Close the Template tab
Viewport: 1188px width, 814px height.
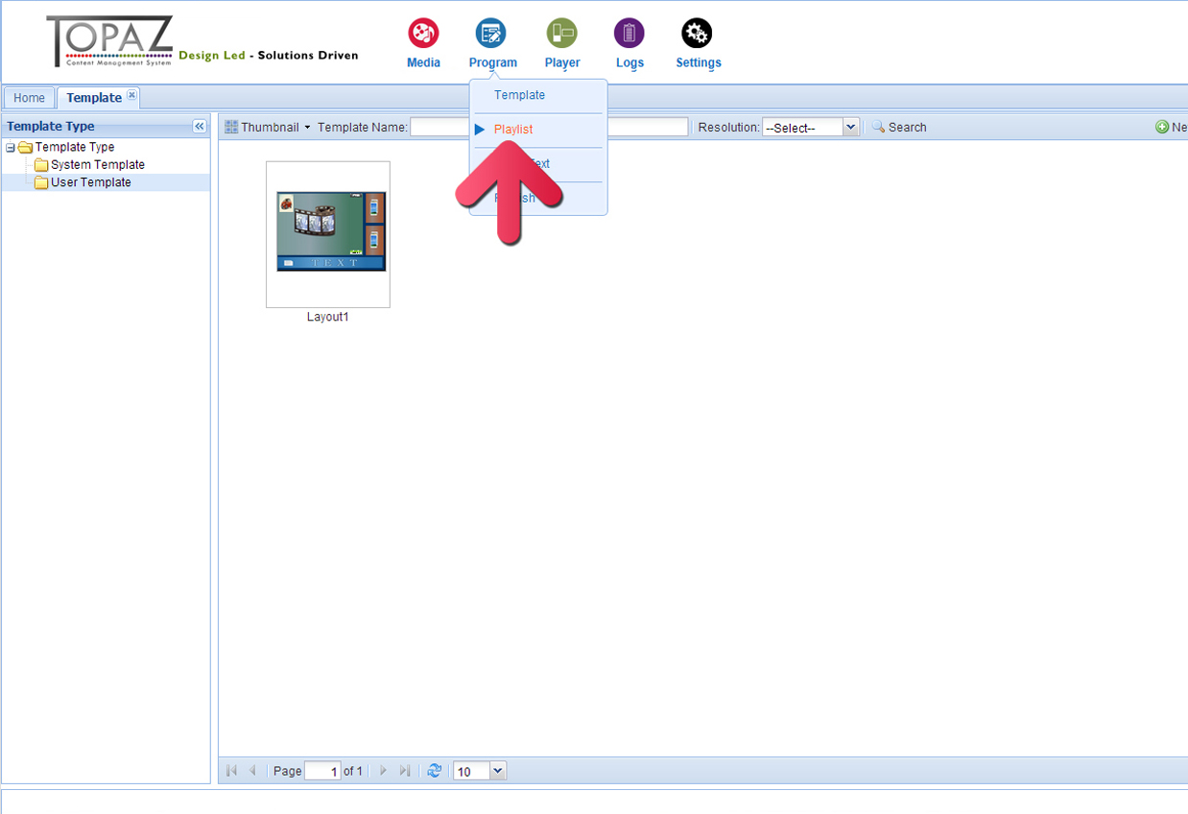click(x=132, y=95)
